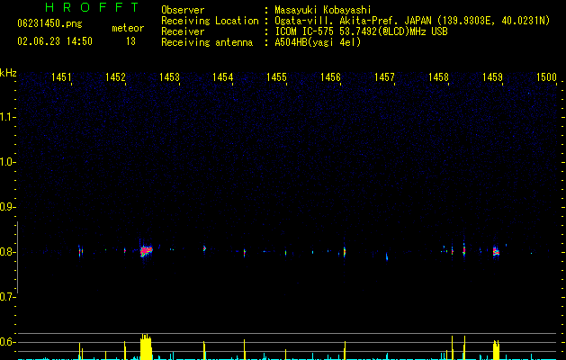This screenshot has width=566, height=360.
Task: Click the 0.7 kHz frequency label
Action: point(7,297)
